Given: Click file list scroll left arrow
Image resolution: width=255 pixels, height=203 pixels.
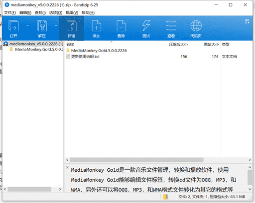Looking at the screenshot, I should coord(67,160).
